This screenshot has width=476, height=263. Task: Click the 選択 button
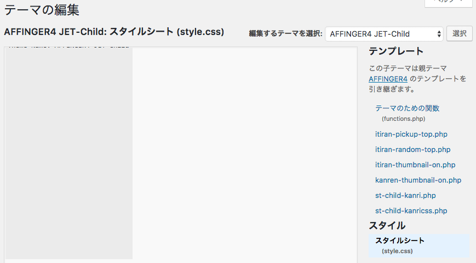pos(460,33)
